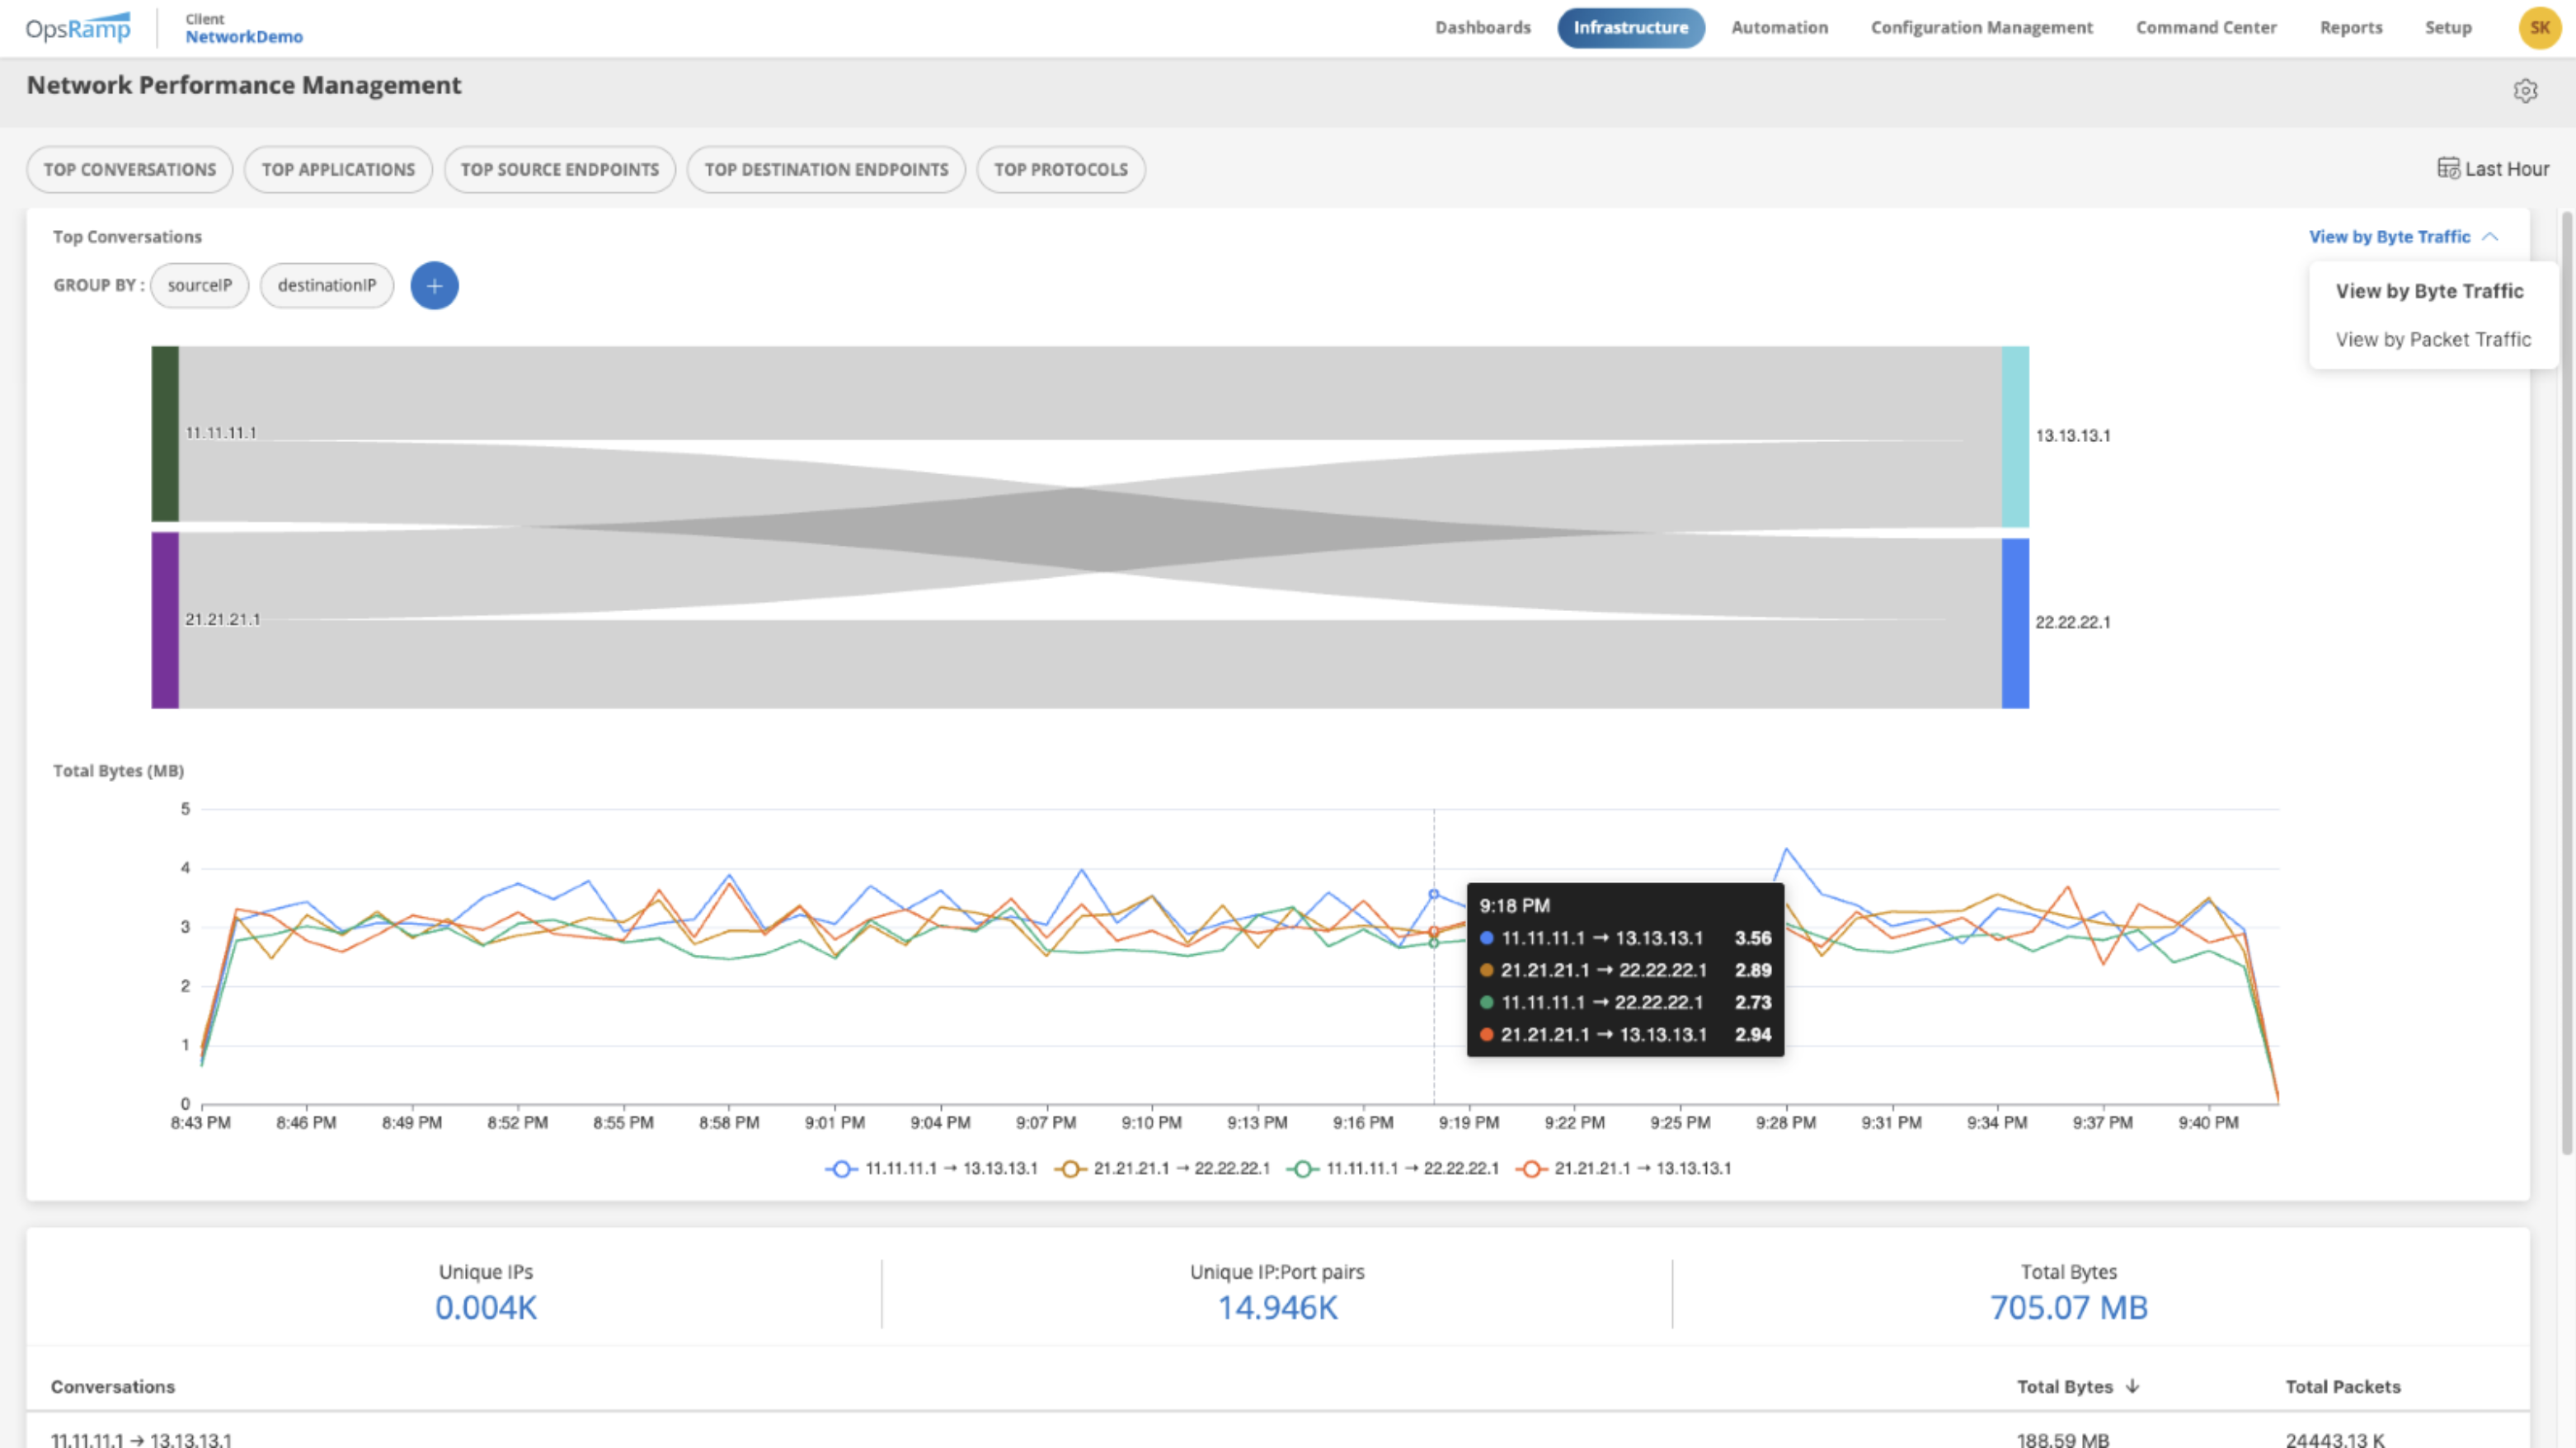This screenshot has height=1448, width=2576.
Task: Open the SK user avatar
Action: click(2539, 28)
